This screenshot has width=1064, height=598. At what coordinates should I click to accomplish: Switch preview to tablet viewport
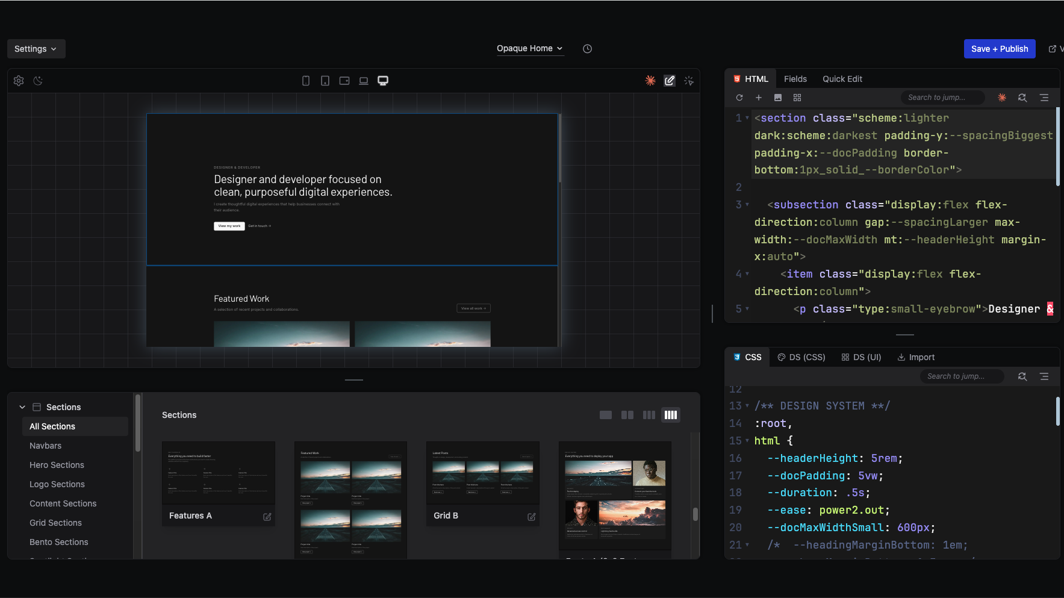pos(325,81)
